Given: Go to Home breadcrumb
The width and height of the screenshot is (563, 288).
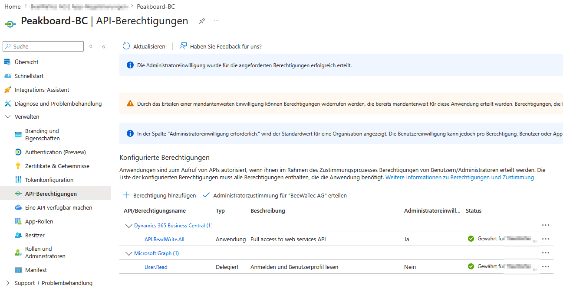Looking at the screenshot, I should pos(13,6).
